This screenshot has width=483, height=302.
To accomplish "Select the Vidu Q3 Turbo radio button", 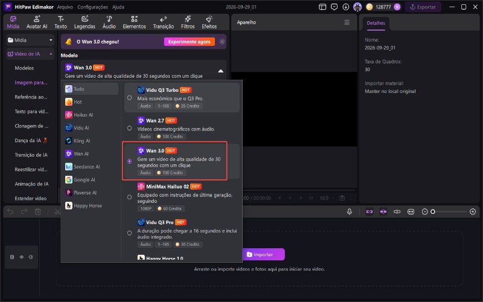I will [x=129, y=98].
